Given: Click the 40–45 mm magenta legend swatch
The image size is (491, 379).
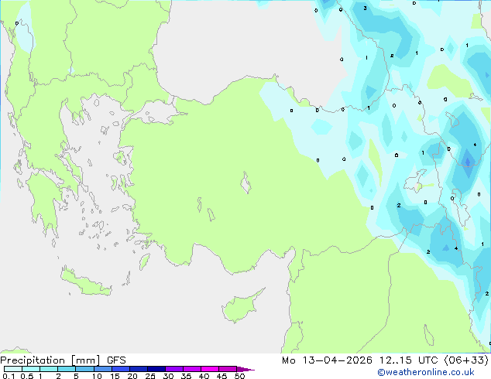Looking at the screenshot, I should pos(210,369).
